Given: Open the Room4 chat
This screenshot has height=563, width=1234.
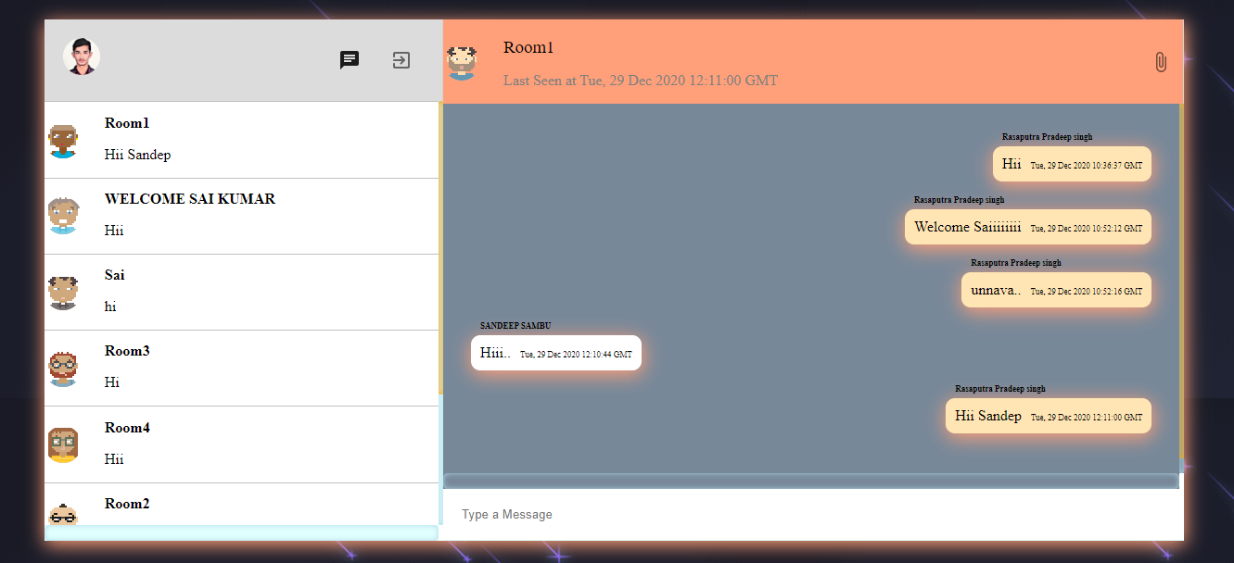Looking at the screenshot, I should (241, 444).
